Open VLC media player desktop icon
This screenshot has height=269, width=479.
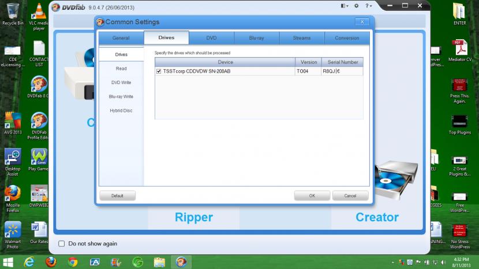(39, 17)
